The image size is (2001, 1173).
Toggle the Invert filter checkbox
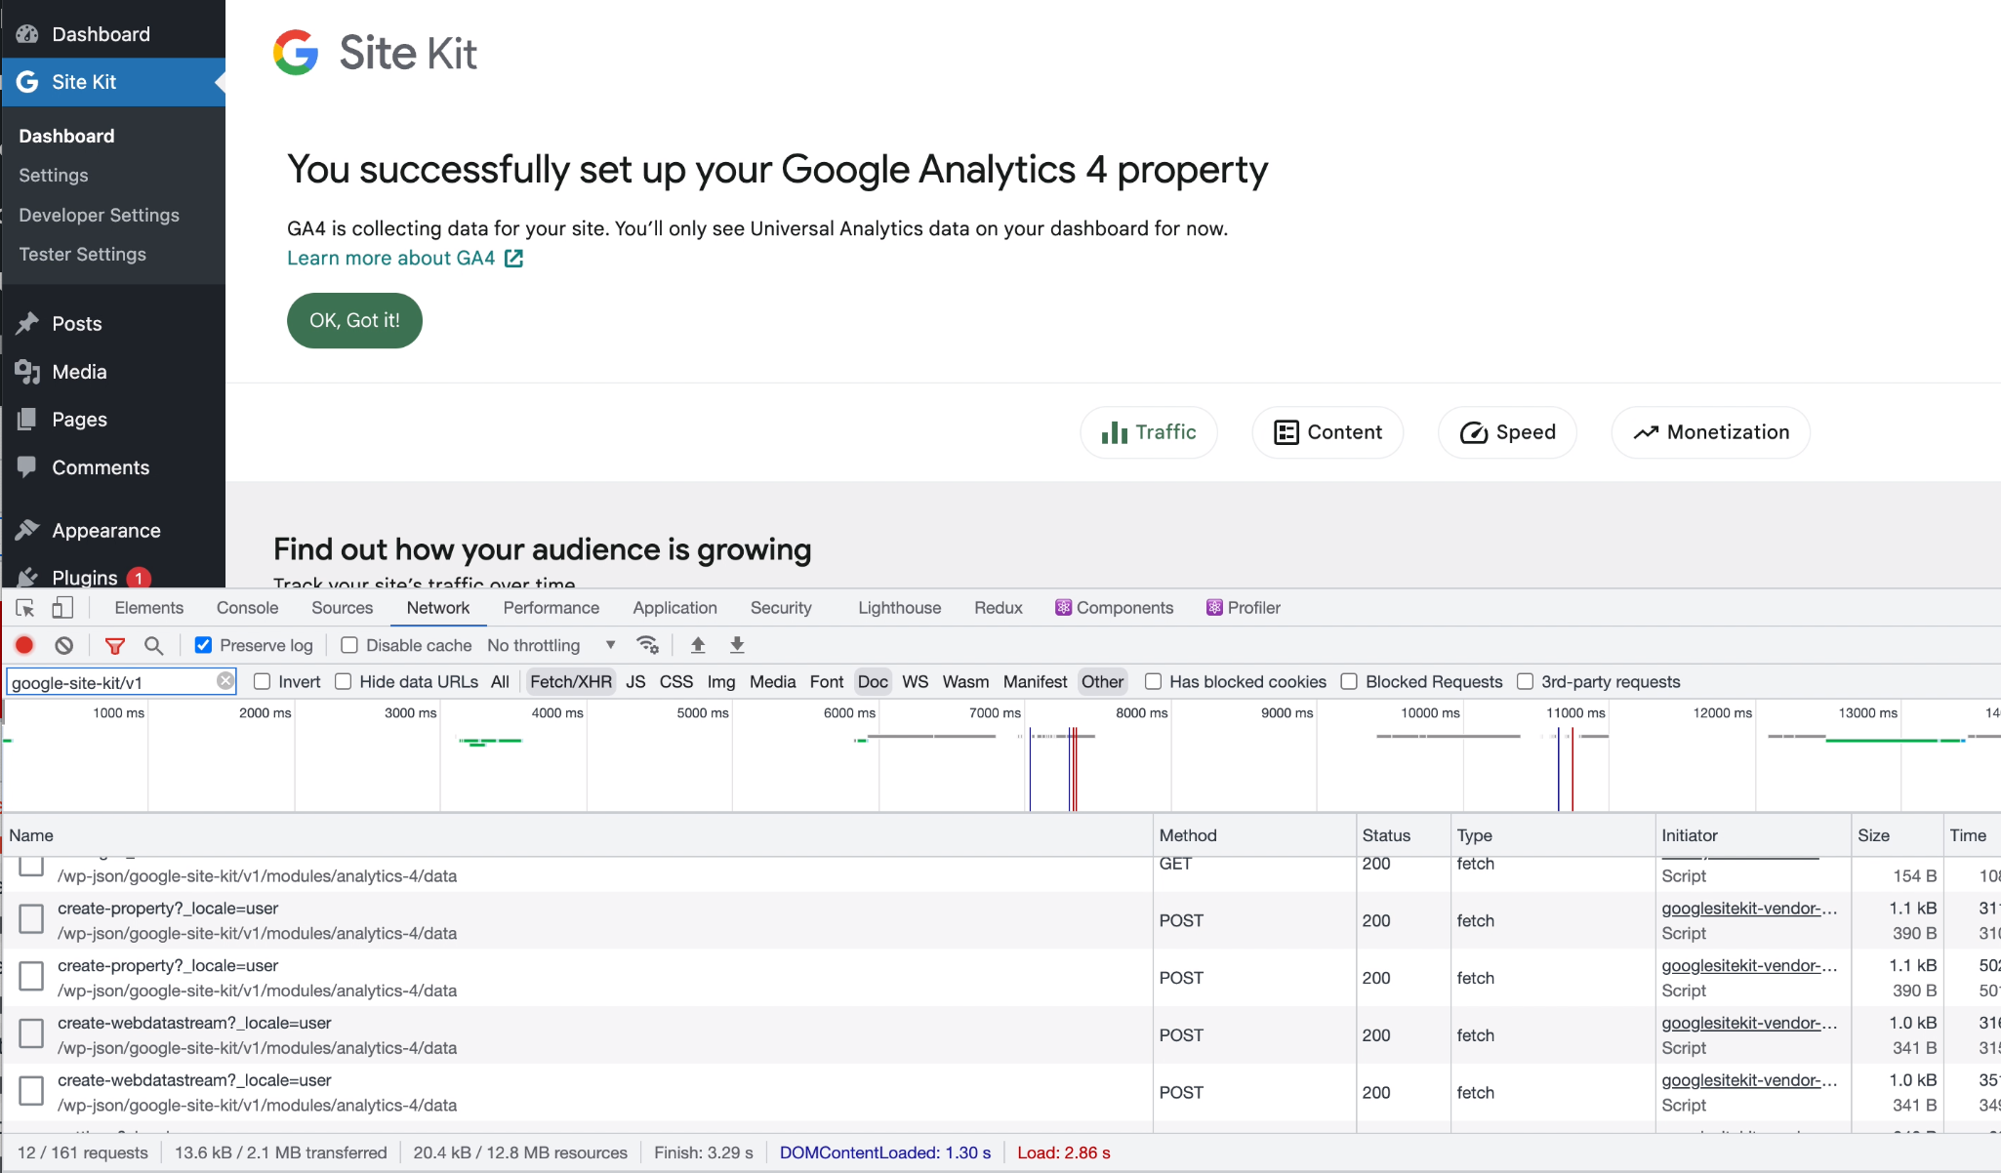point(262,681)
